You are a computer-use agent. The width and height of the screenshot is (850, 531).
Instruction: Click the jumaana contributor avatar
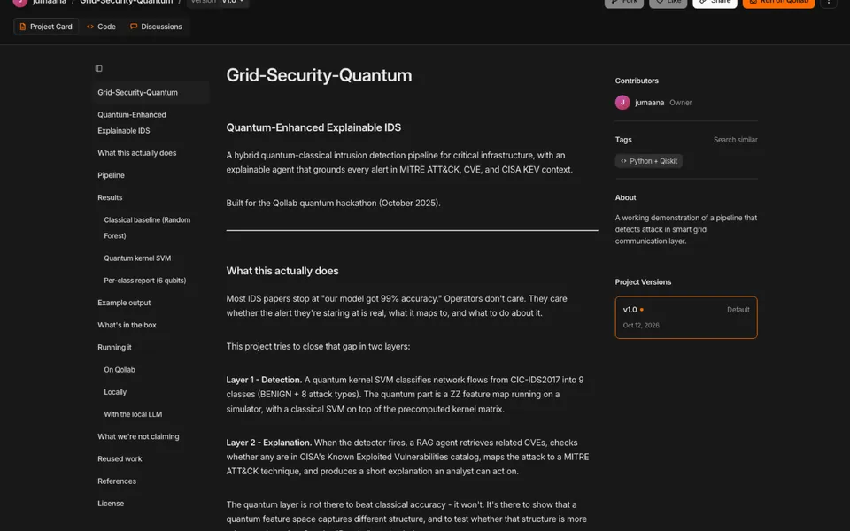click(x=622, y=103)
